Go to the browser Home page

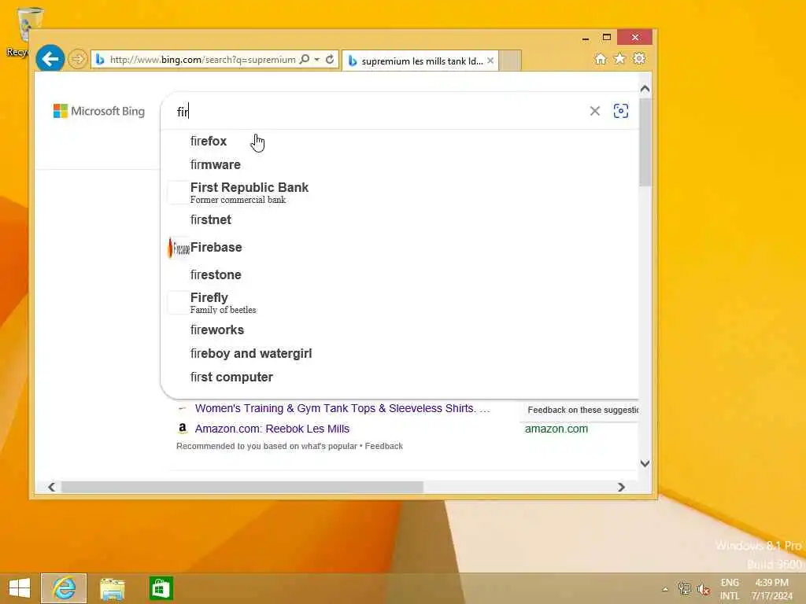(x=601, y=59)
